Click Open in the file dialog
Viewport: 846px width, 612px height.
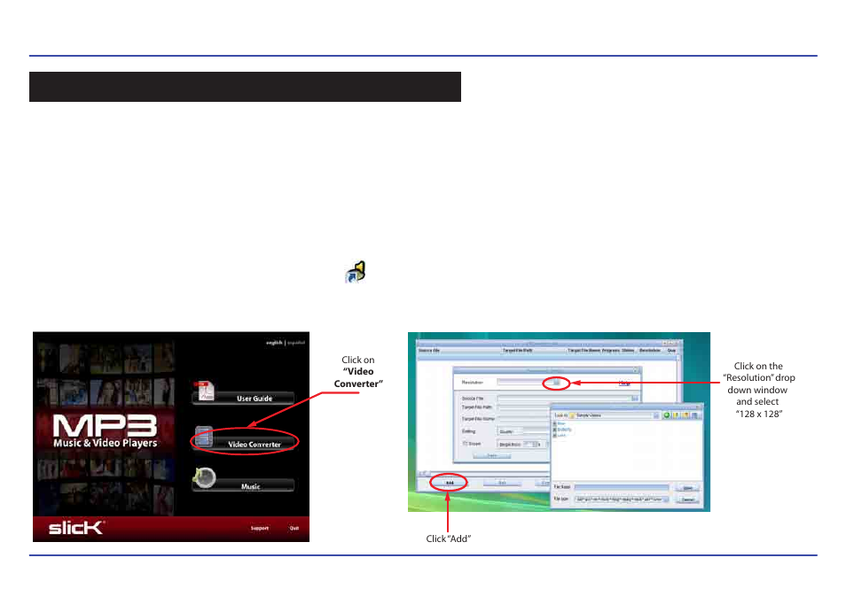[x=688, y=487]
